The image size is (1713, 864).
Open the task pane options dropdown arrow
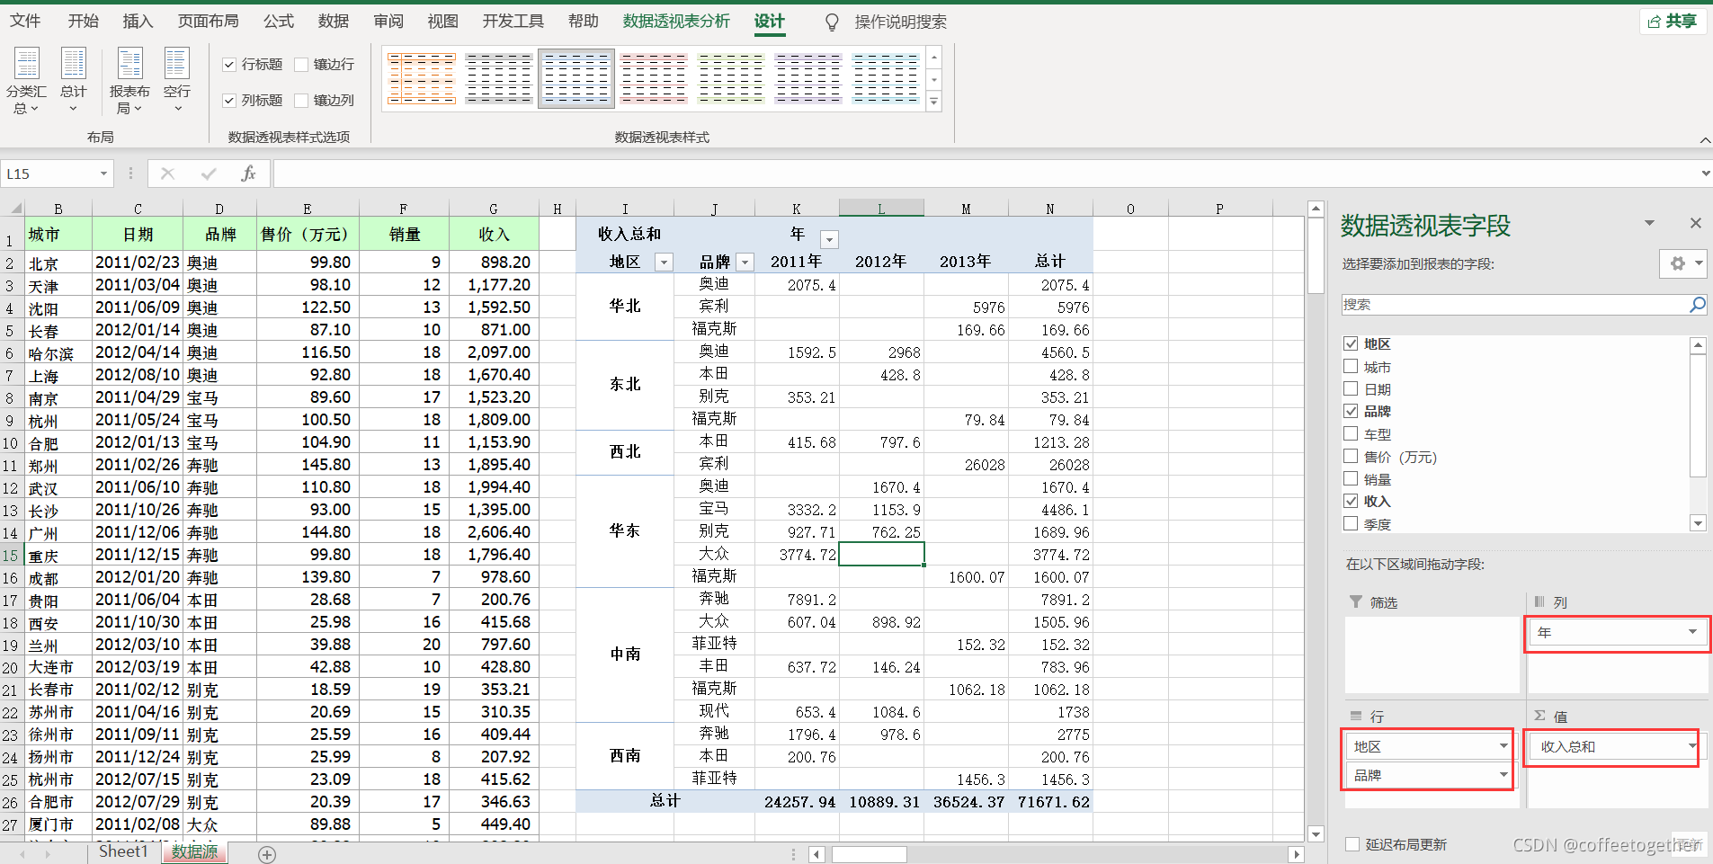click(1649, 223)
